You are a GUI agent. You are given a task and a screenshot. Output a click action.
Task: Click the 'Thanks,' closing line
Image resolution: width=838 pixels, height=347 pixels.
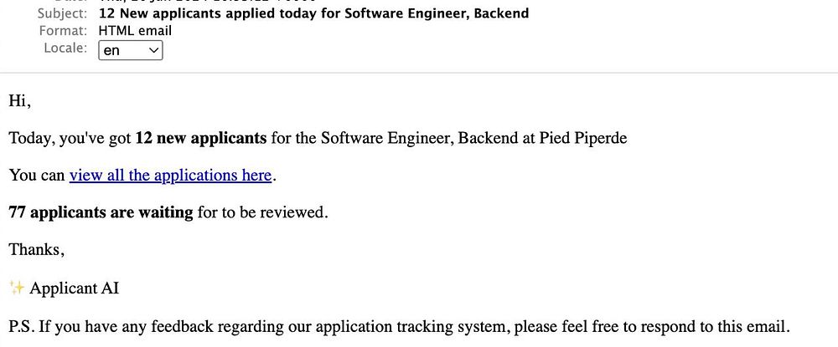36,249
